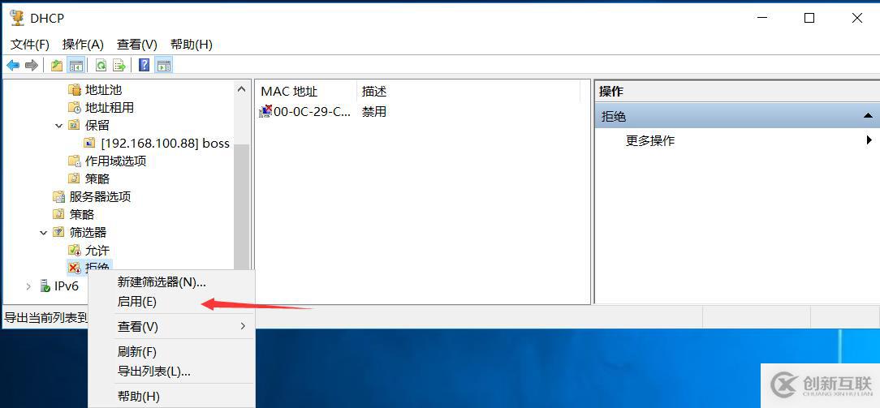
Task: Choose 帮助(H) in the context menu
Action: [172, 396]
